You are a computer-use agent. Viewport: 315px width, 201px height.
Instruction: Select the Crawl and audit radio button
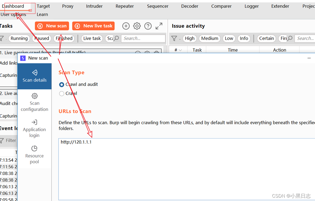click(x=62, y=84)
